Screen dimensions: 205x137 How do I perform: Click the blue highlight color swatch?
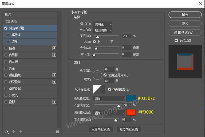pyautogui.click(x=131, y=98)
